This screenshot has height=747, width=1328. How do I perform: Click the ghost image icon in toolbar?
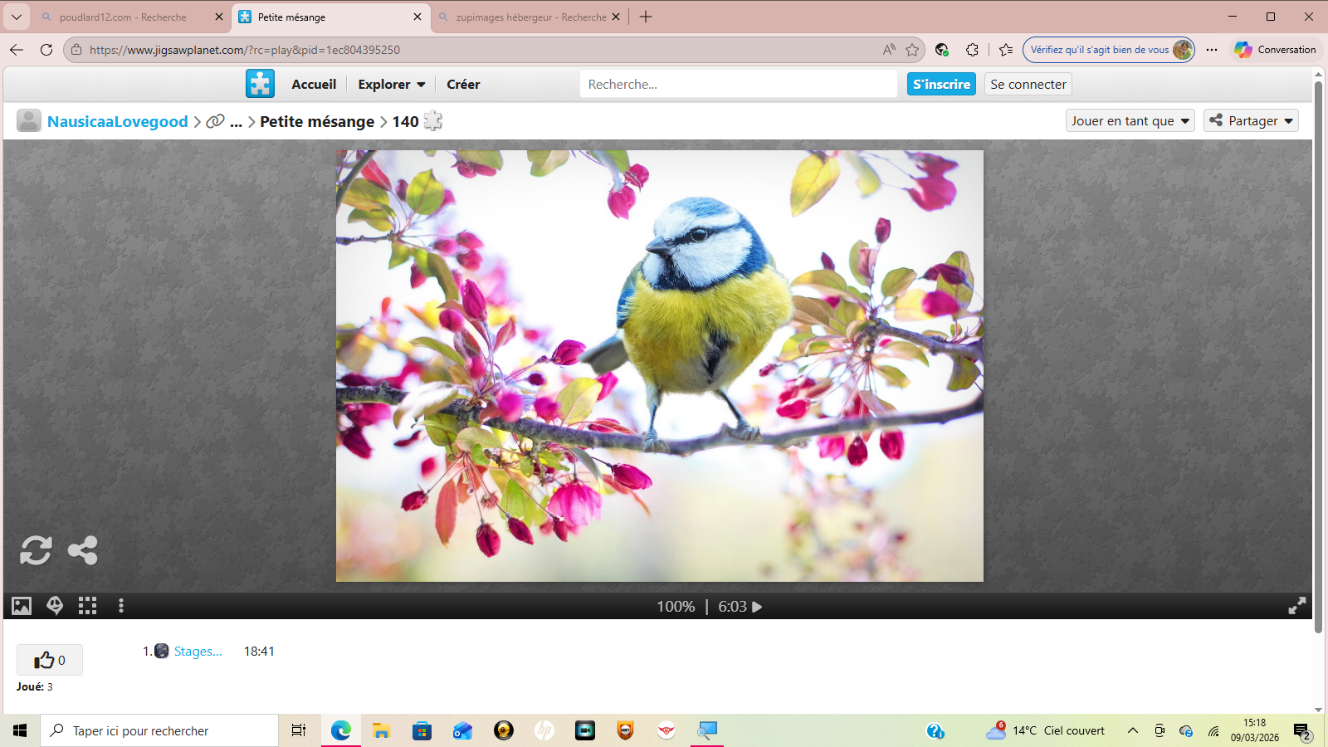(55, 606)
